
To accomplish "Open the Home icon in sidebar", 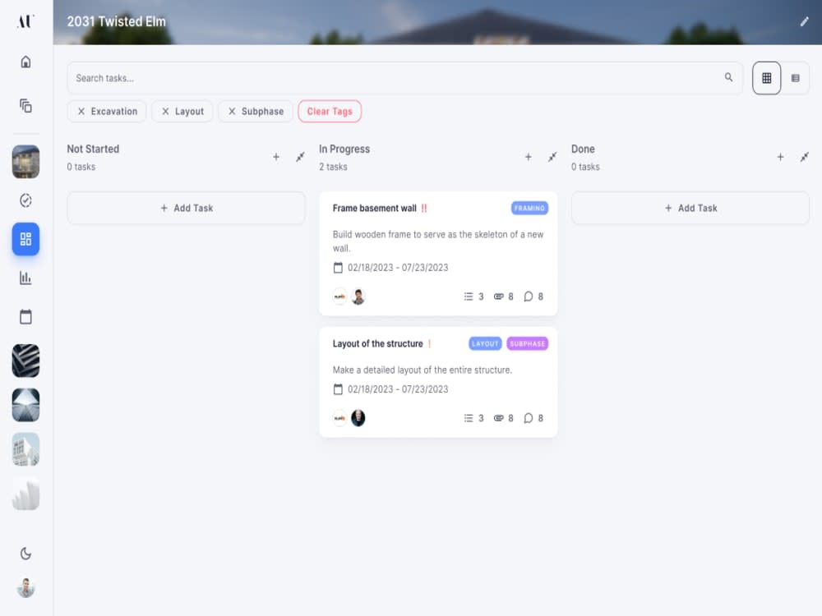I will pos(25,62).
